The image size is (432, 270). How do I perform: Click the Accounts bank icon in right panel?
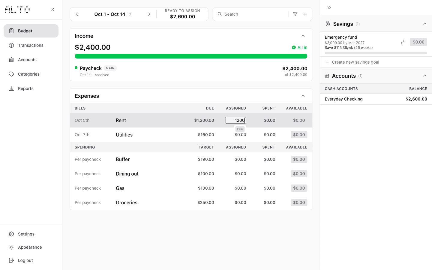pos(327,76)
